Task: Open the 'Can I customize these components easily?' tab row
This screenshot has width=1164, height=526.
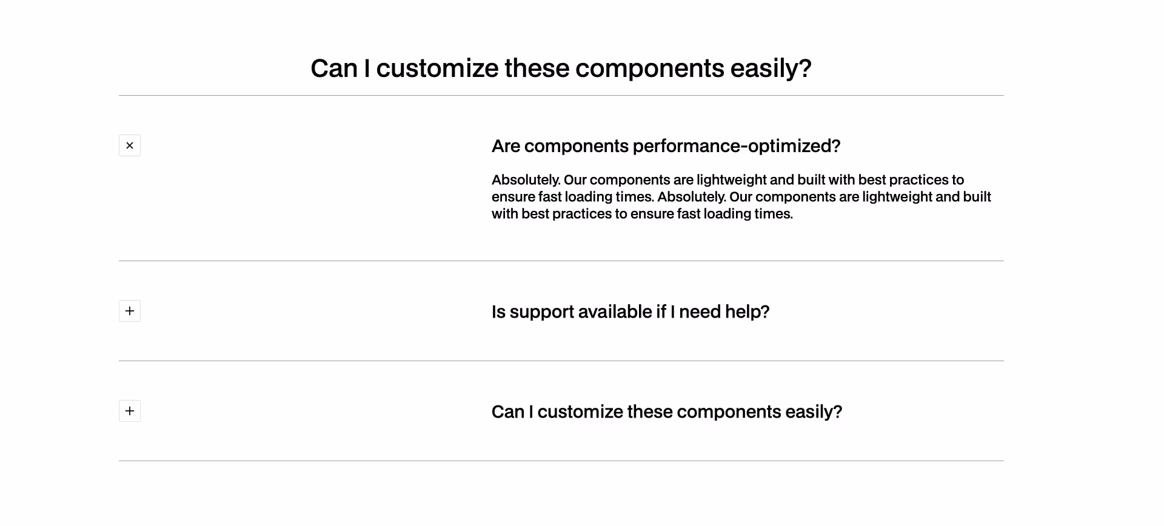Action: (667, 411)
